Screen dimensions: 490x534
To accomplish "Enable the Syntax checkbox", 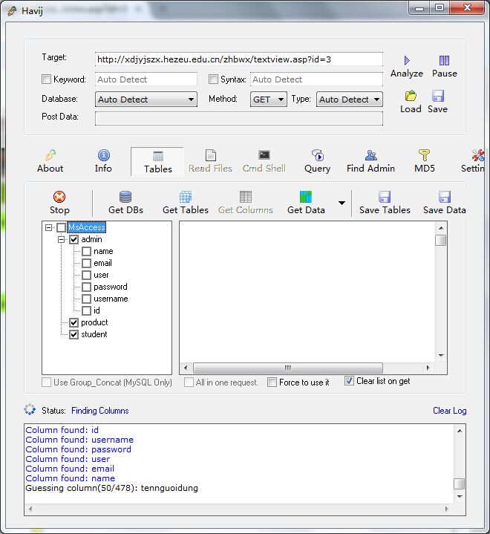I will coord(213,79).
